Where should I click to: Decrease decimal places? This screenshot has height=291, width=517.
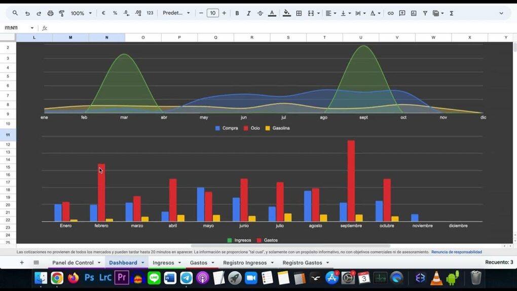126,13
